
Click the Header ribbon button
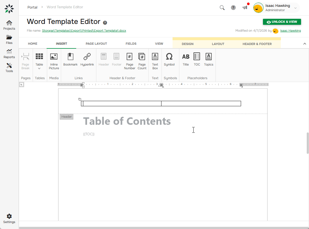coord(104,60)
